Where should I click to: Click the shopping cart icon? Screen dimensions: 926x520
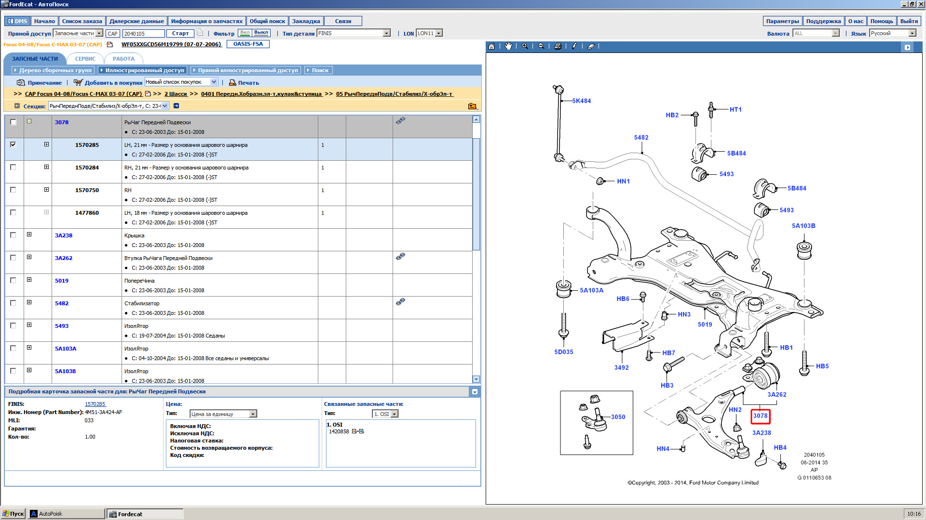78,82
